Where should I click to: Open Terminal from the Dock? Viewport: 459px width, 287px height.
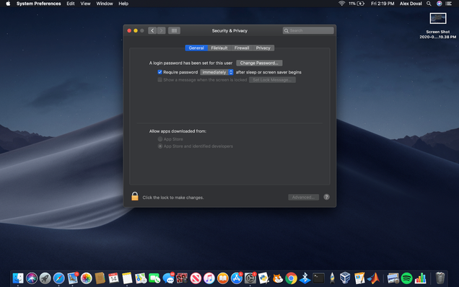coord(318,278)
